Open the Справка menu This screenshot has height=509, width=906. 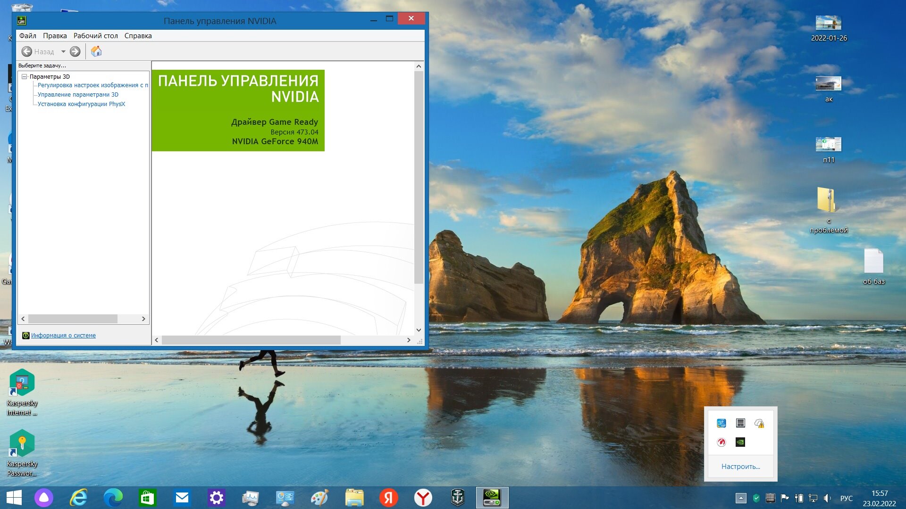point(138,36)
